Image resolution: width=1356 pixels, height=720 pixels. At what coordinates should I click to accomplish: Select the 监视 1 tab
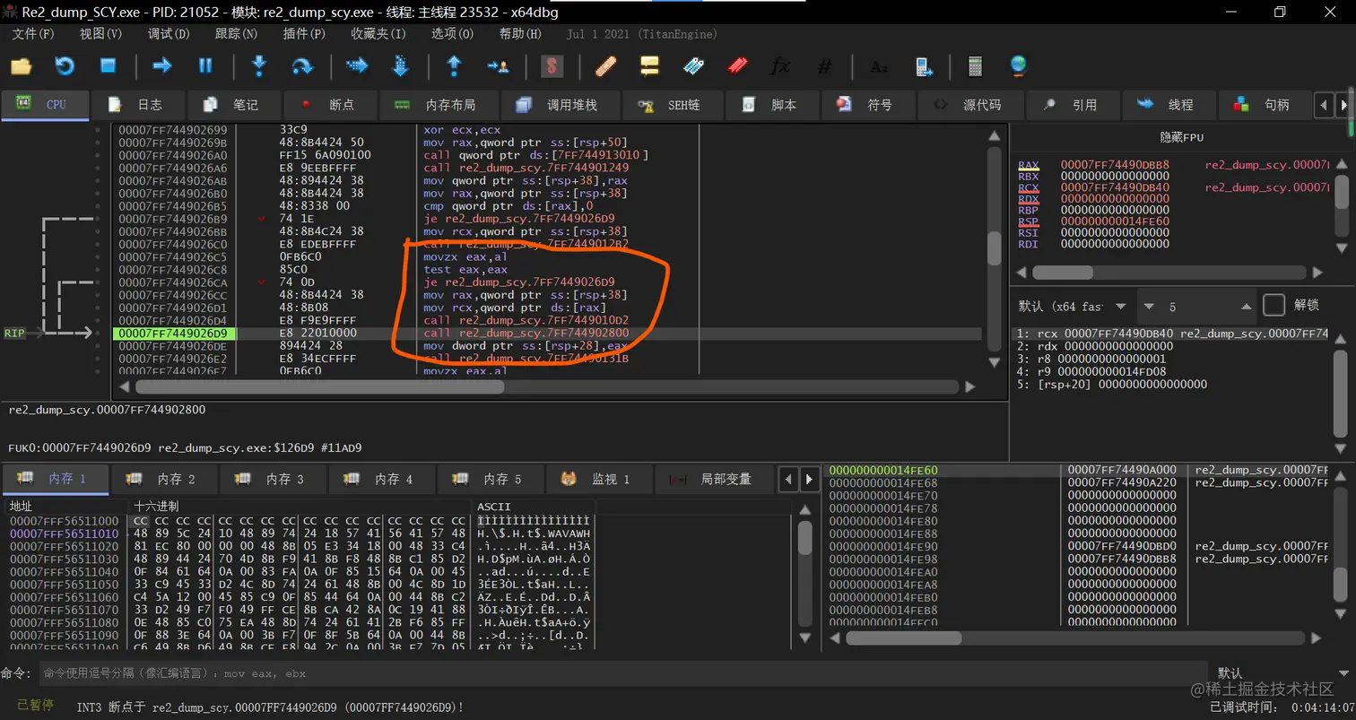(597, 479)
